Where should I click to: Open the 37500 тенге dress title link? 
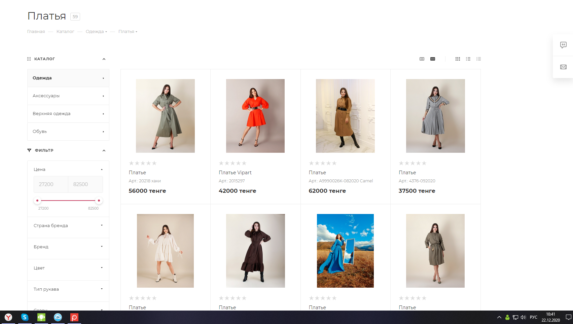click(x=407, y=173)
